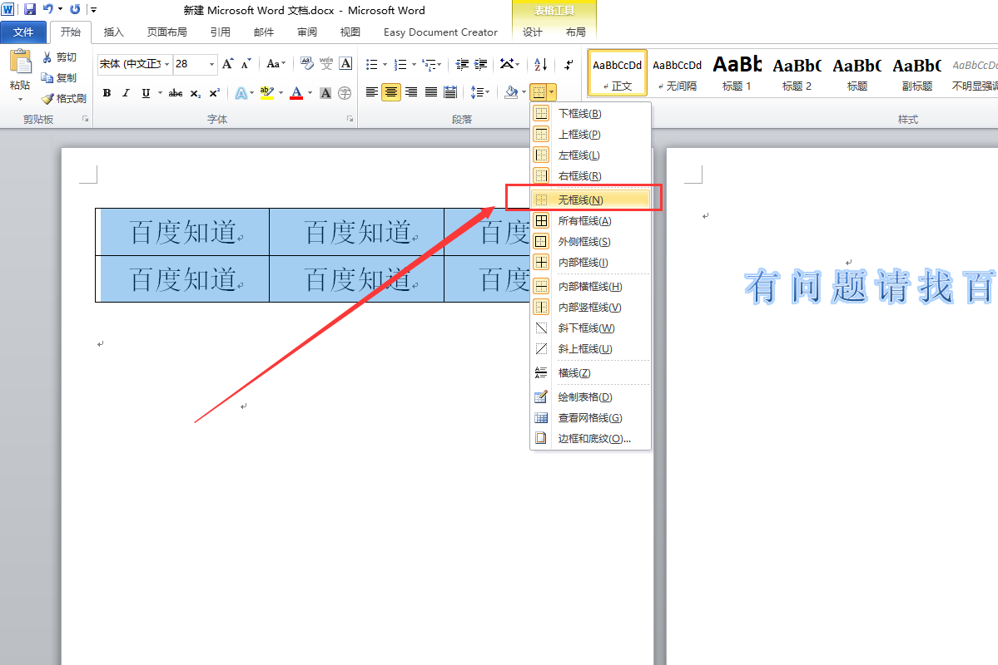This screenshot has height=665, width=998.
Task: Select No Border (无框线) menu item
Action: point(590,199)
